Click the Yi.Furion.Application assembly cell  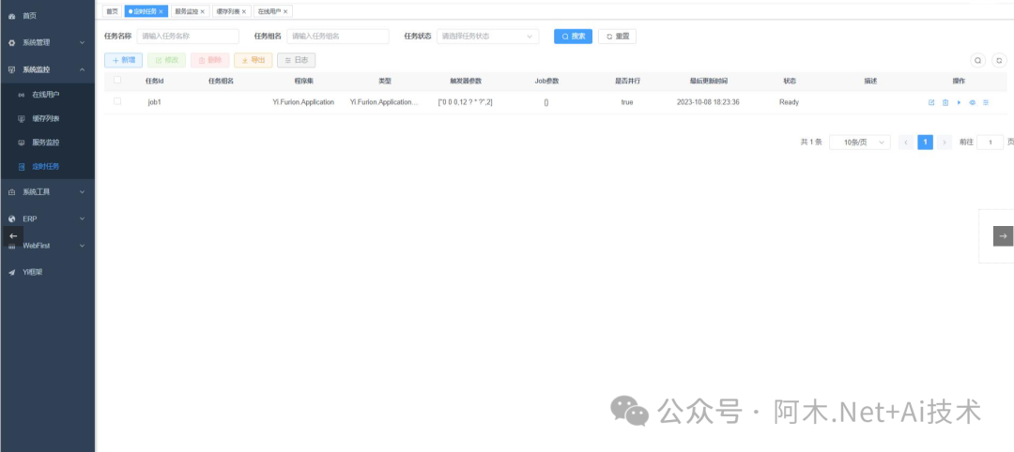point(303,102)
